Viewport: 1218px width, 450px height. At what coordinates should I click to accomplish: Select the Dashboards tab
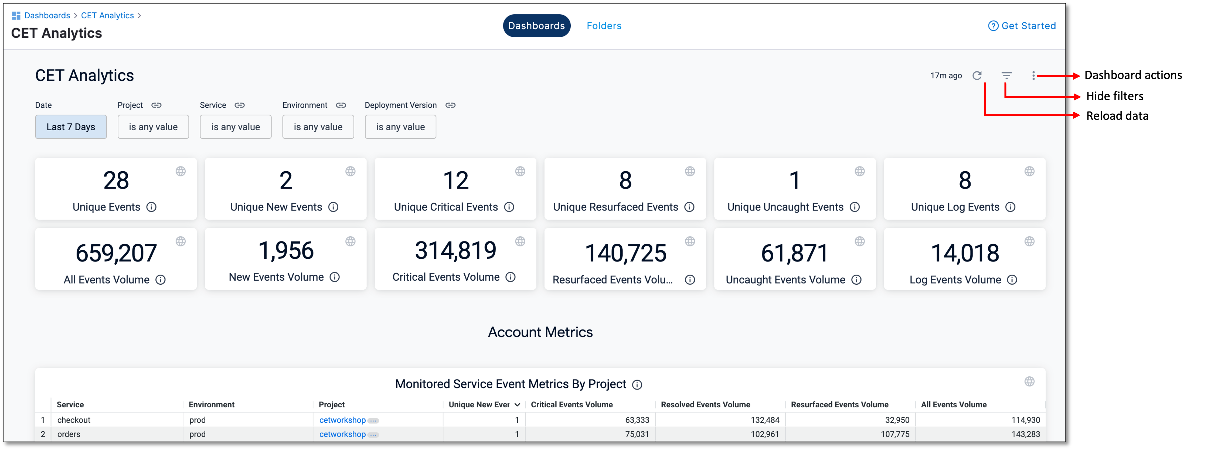536,26
